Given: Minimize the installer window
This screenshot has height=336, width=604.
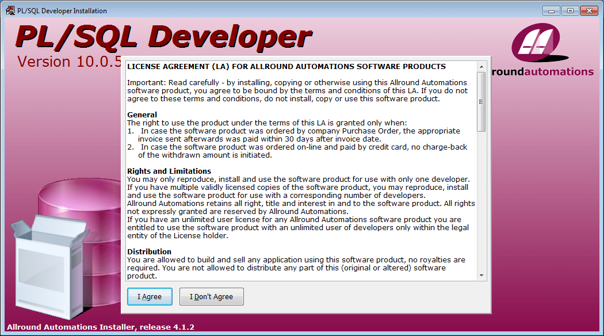Looking at the screenshot, I should (x=551, y=11).
